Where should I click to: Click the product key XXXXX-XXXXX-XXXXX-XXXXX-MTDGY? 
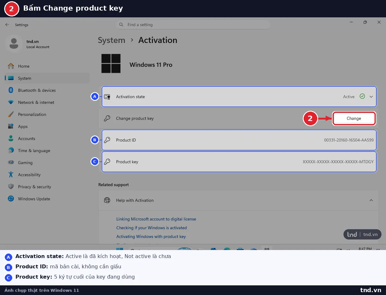pos(338,162)
